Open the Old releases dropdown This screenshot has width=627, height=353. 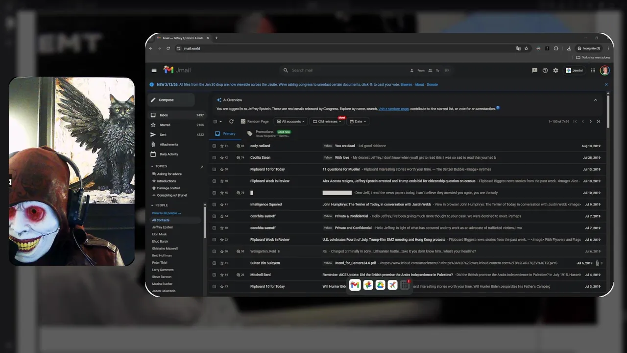click(327, 121)
